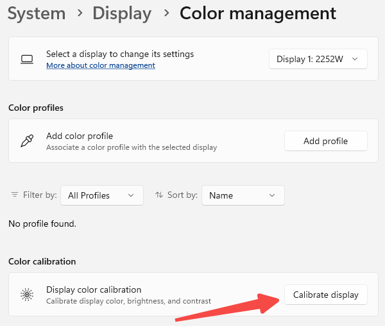Click the sort arrows icon
385x326 pixels.
(x=159, y=195)
